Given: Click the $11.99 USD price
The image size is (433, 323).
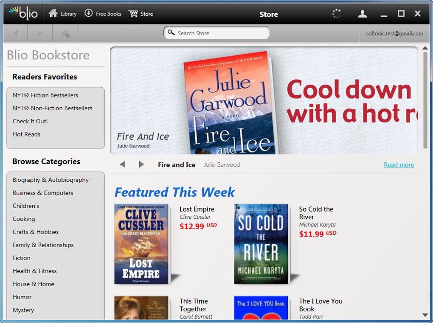Looking at the screenshot, I should pyautogui.click(x=318, y=234).
